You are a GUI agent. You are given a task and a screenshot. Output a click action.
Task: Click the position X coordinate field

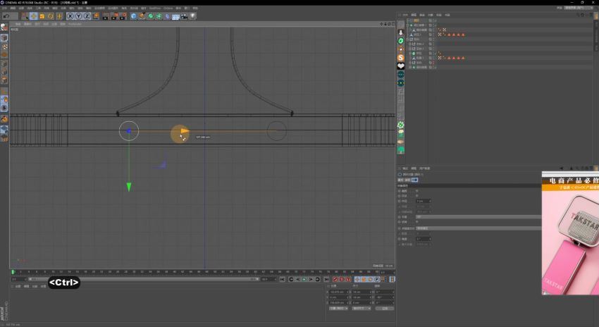pyautogui.click(x=339, y=292)
